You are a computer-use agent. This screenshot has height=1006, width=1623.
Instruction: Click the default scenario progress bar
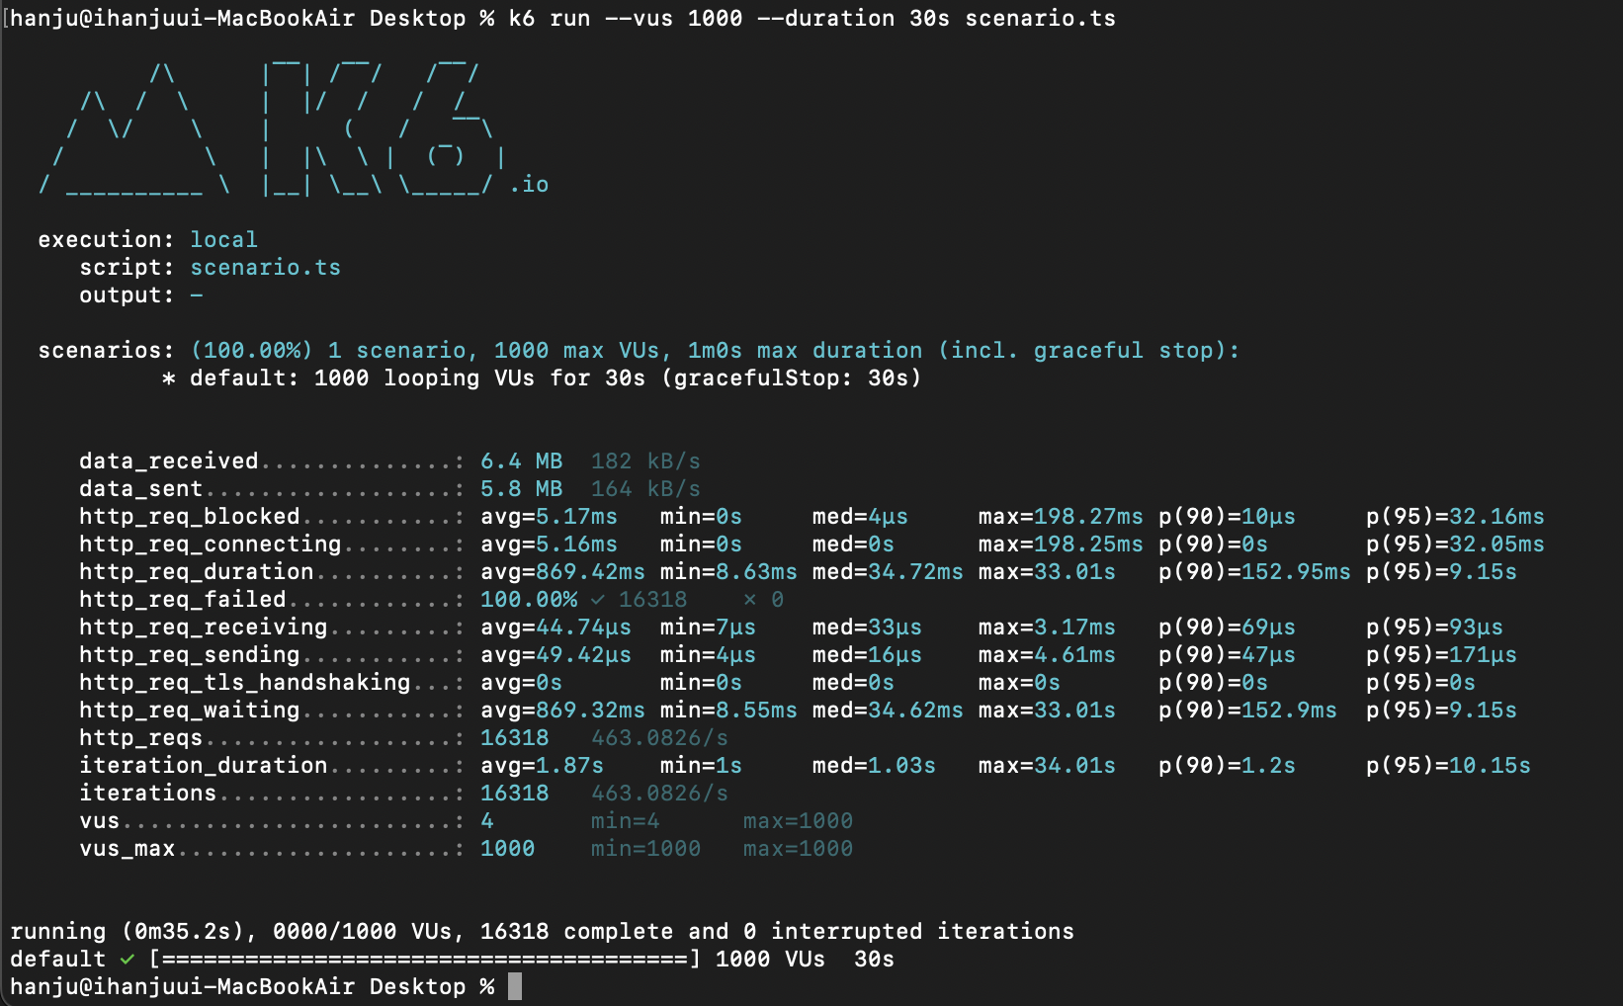(x=425, y=960)
